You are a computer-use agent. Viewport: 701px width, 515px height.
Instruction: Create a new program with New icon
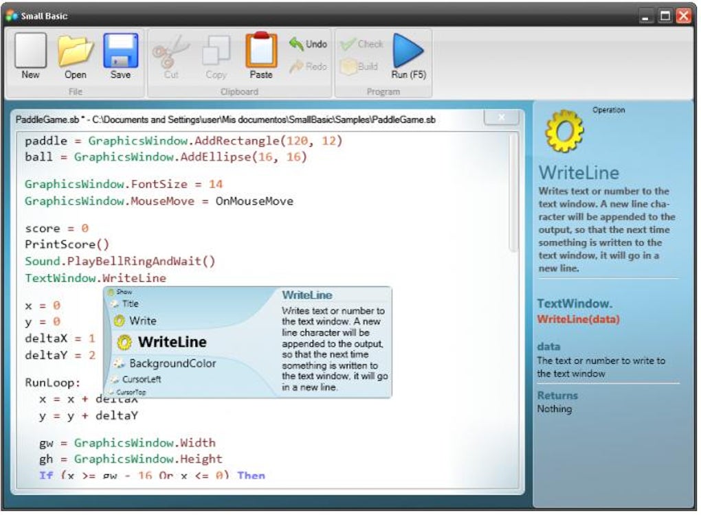tap(30, 51)
